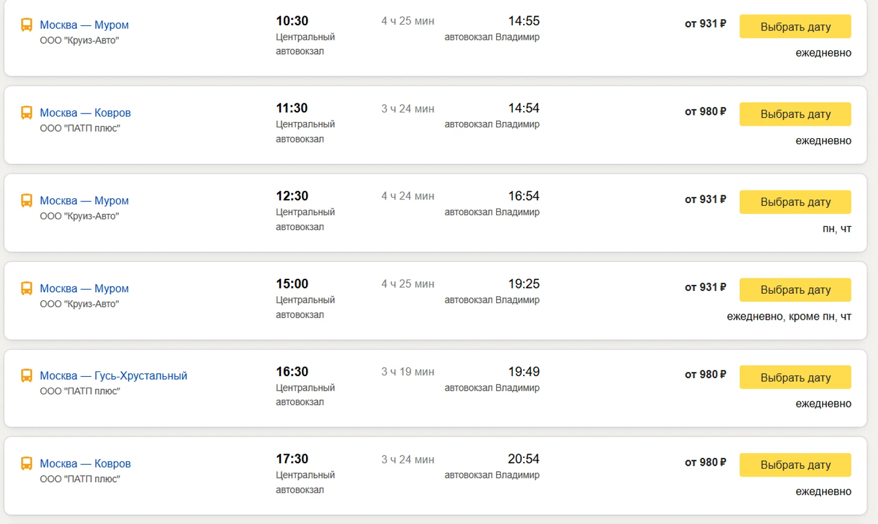Open Москва — Муром route departing 12:30
878x524 pixels.
point(84,200)
